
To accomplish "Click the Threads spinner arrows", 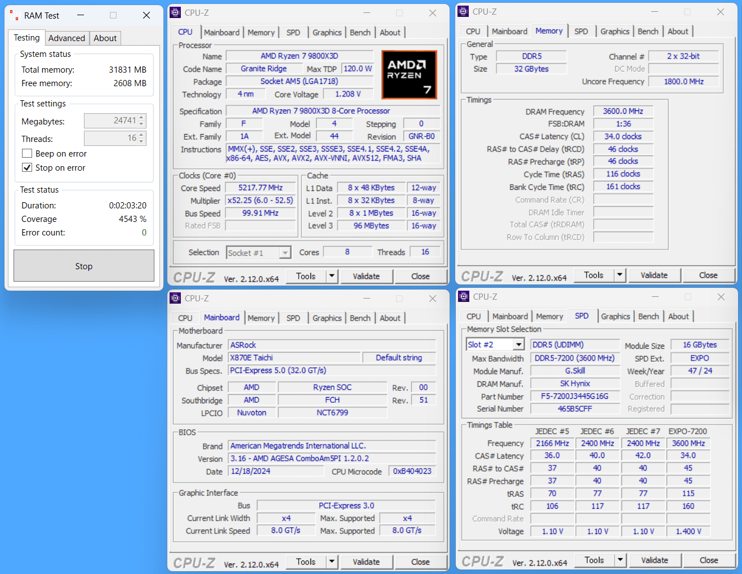I will [142, 138].
